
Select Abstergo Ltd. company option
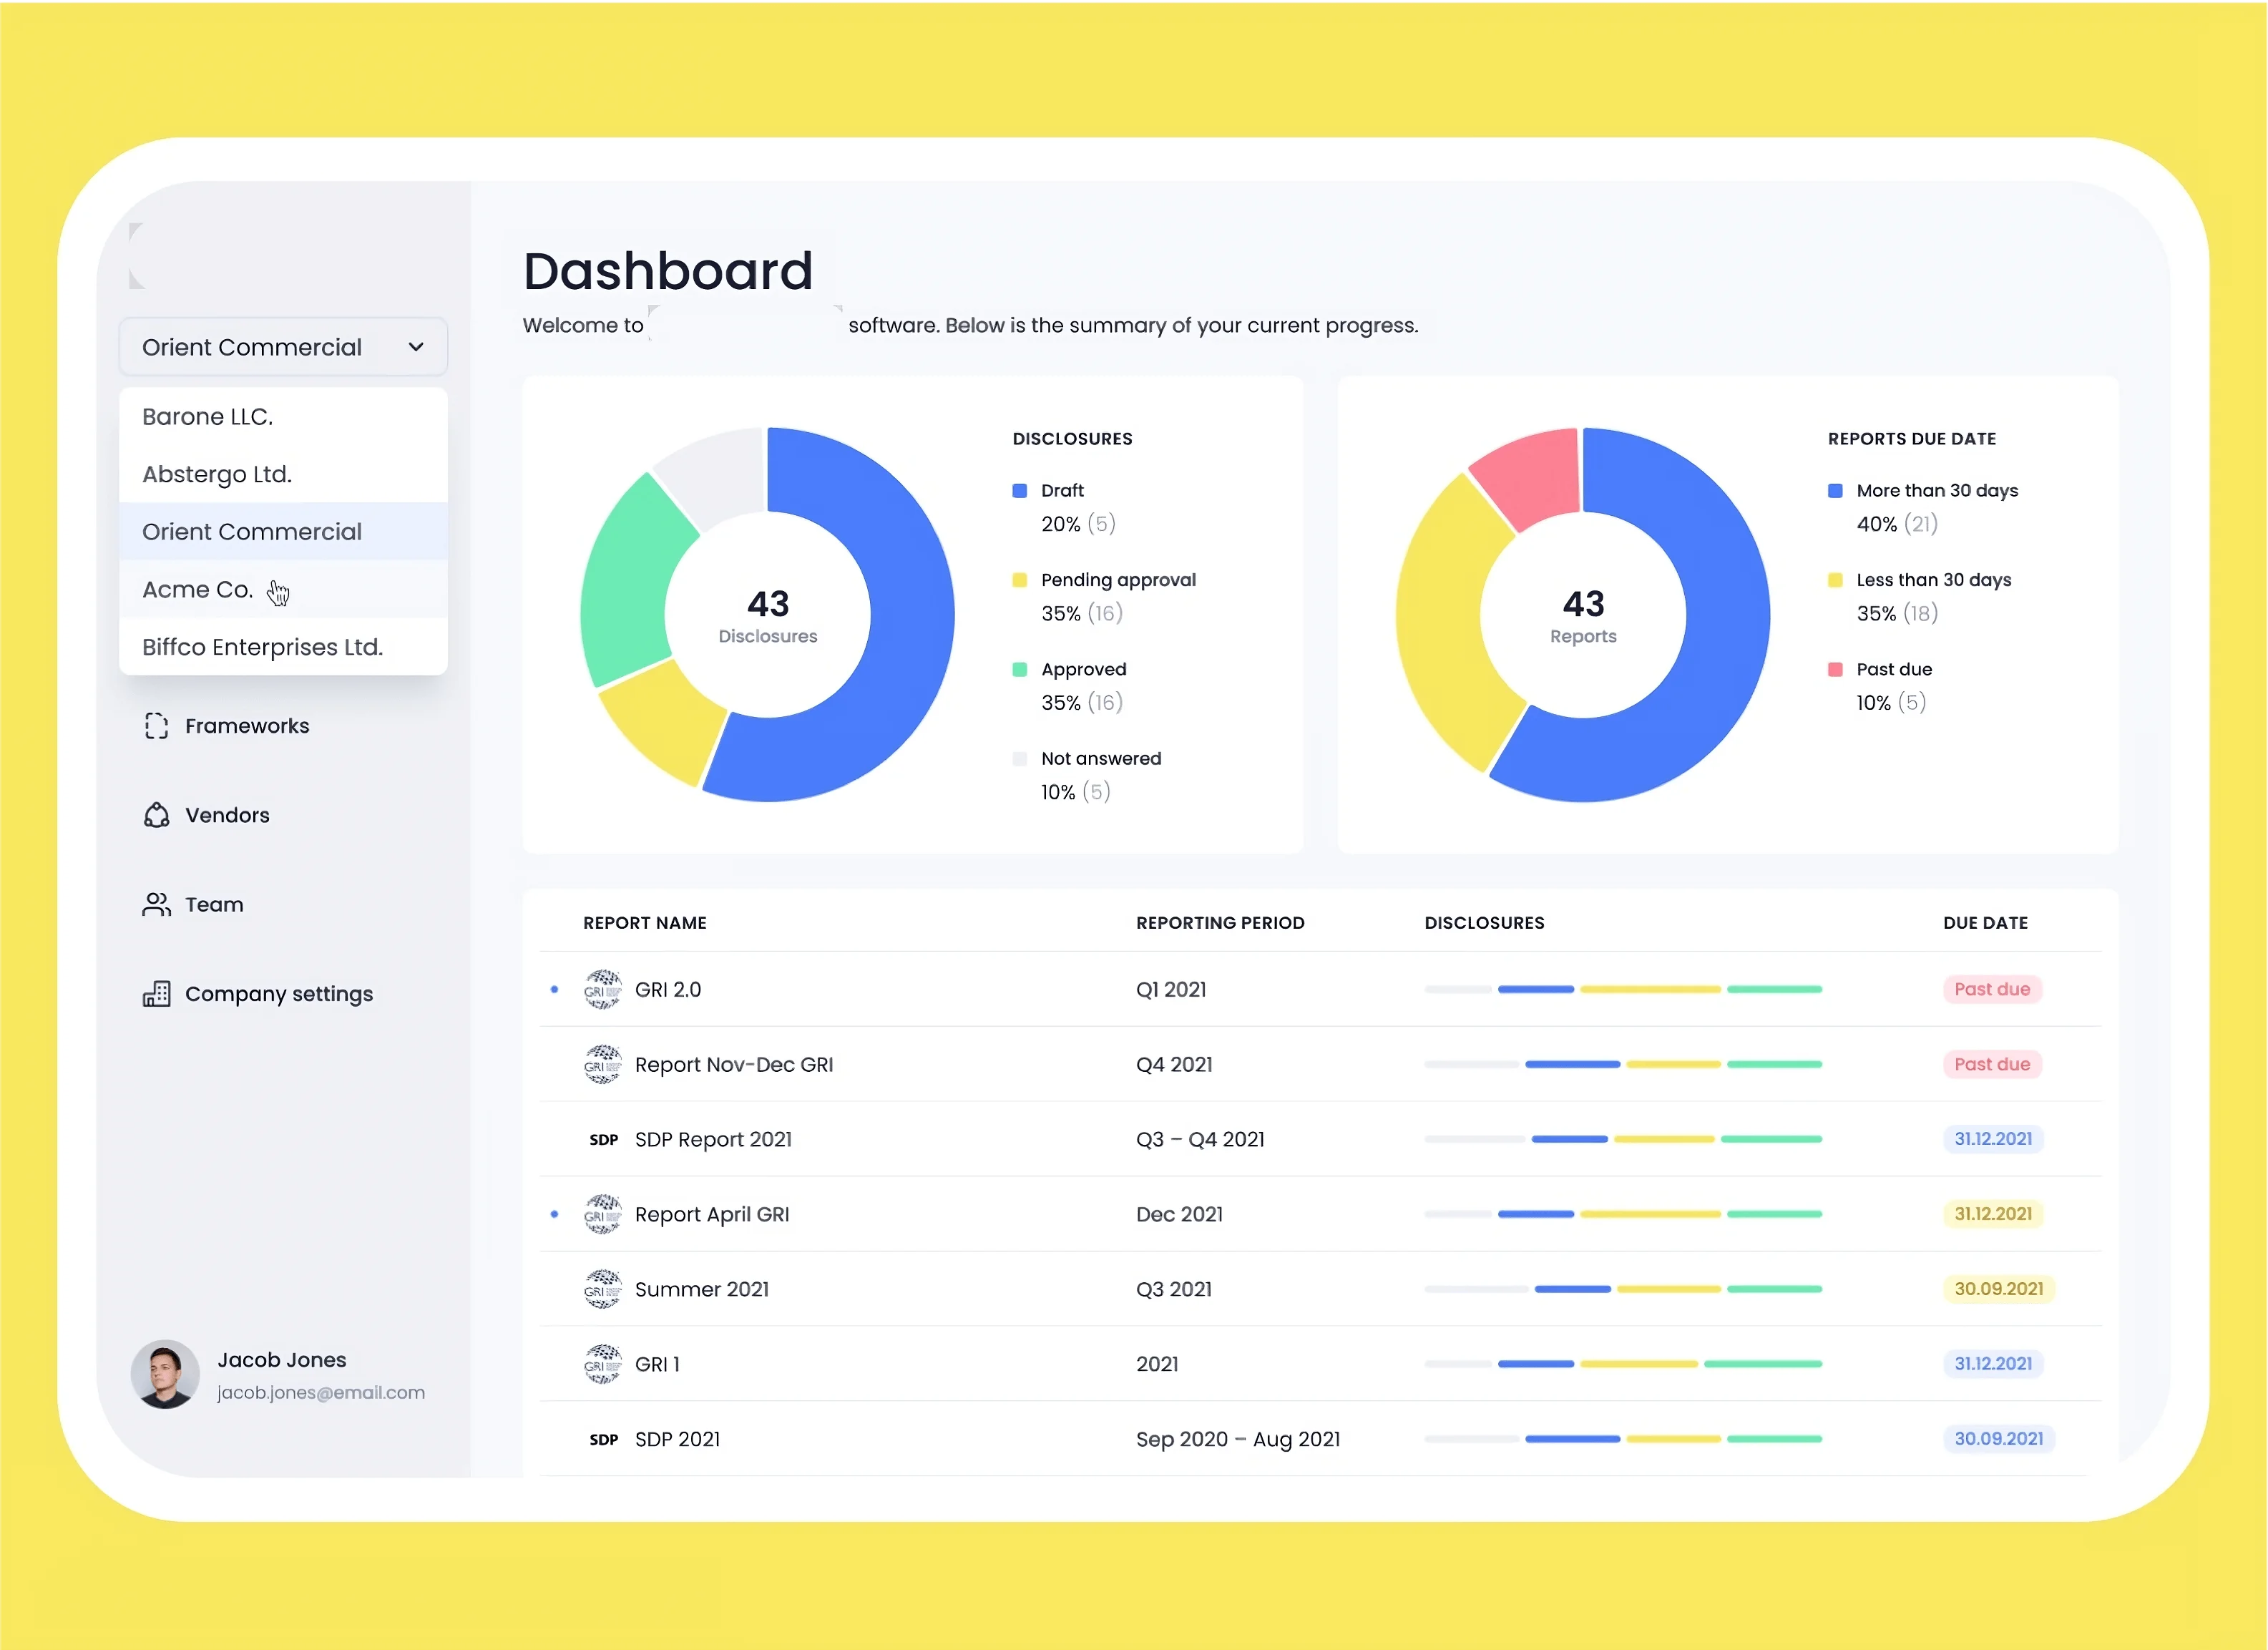[x=217, y=475]
